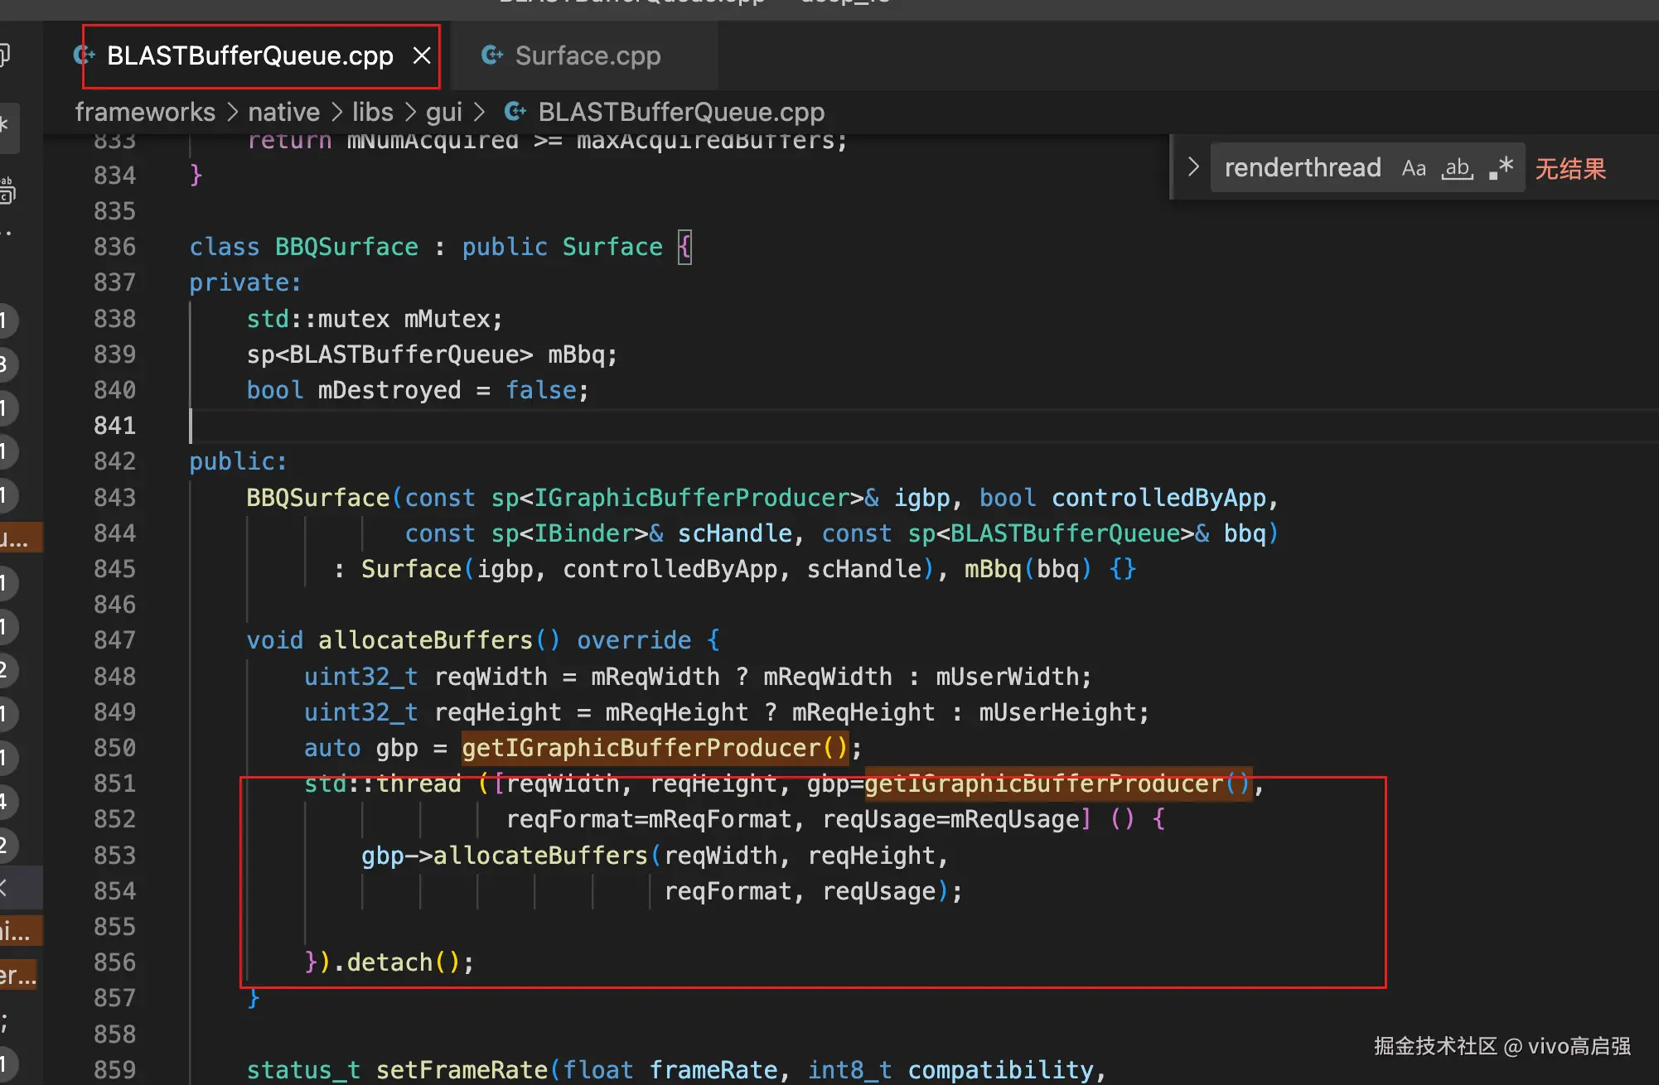
Task: Expand the replace field chevron
Action: 1193,166
